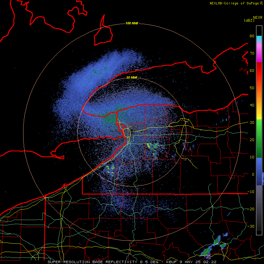
Task: Click the cyan segment of the color bar
Action: point(259,38)
